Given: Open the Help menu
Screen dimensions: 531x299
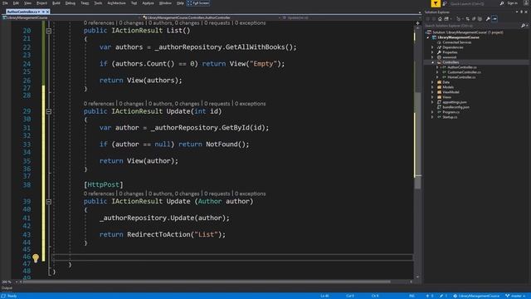Looking at the screenshot, I should [x=180, y=3].
